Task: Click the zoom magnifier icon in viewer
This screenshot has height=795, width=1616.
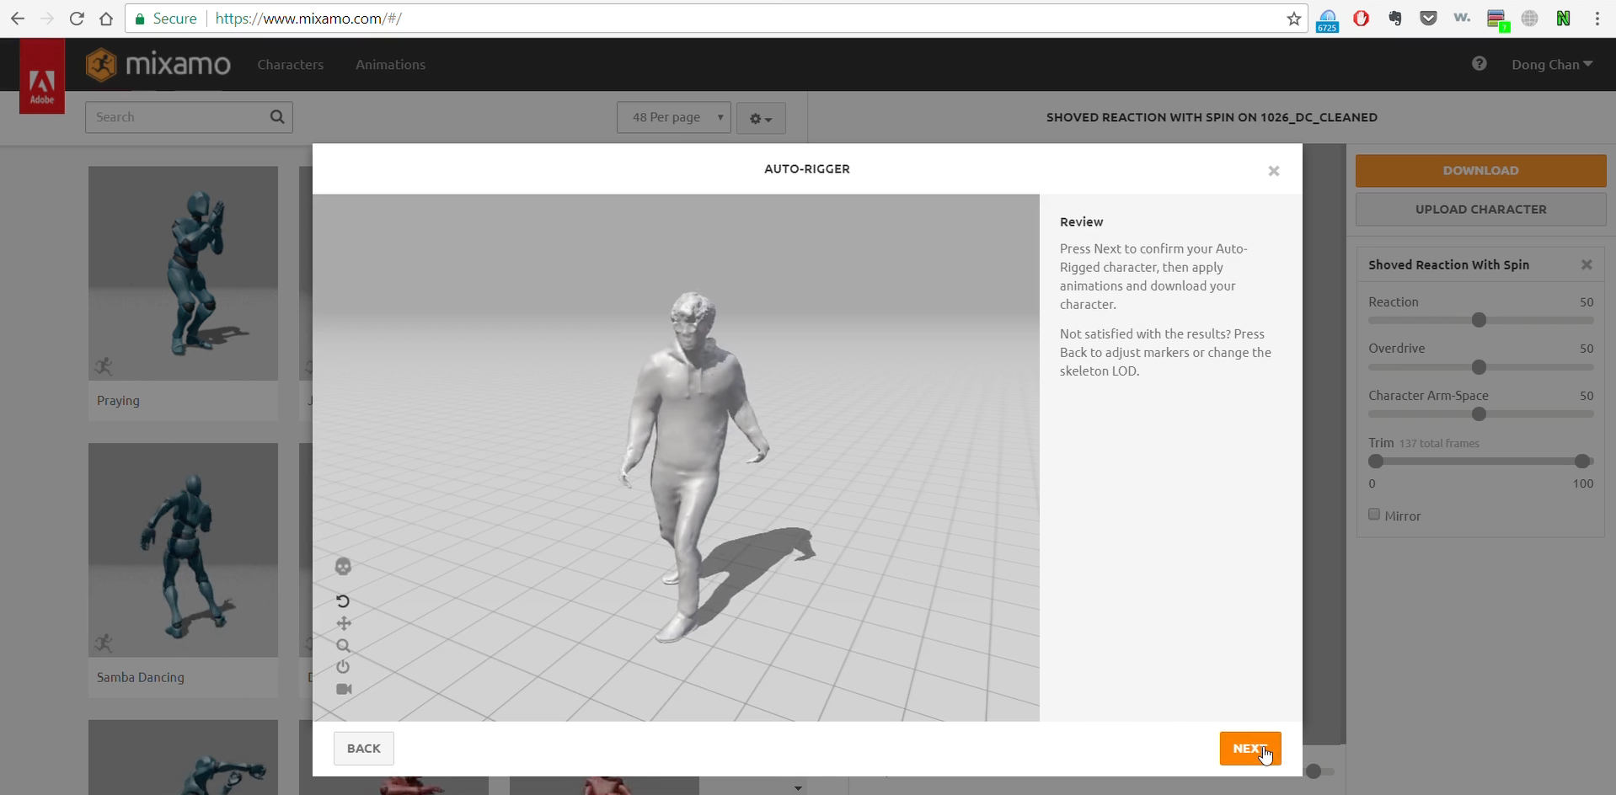Action: pyautogui.click(x=343, y=646)
